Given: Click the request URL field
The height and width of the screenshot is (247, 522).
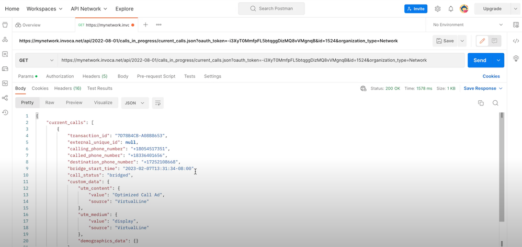Looking at the screenshot, I should (x=261, y=60).
